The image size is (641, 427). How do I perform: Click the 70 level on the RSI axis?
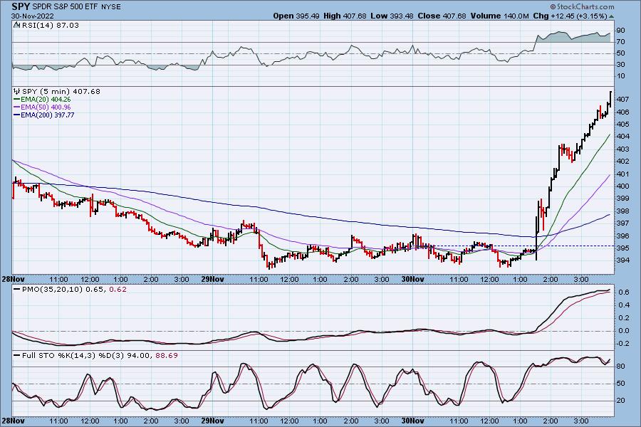(621, 42)
